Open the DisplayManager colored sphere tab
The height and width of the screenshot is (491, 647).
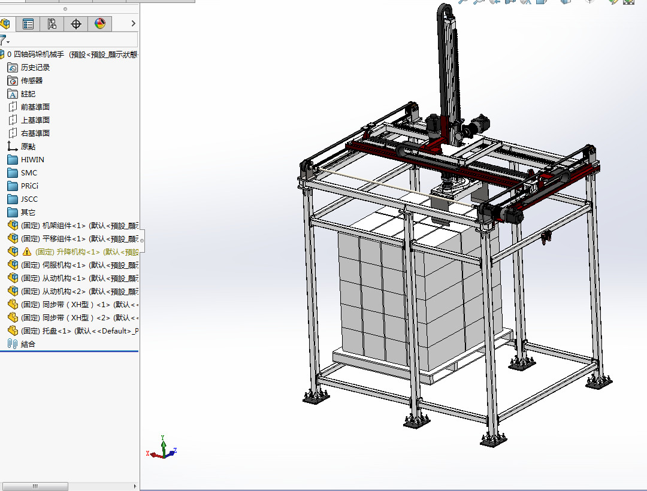click(101, 24)
